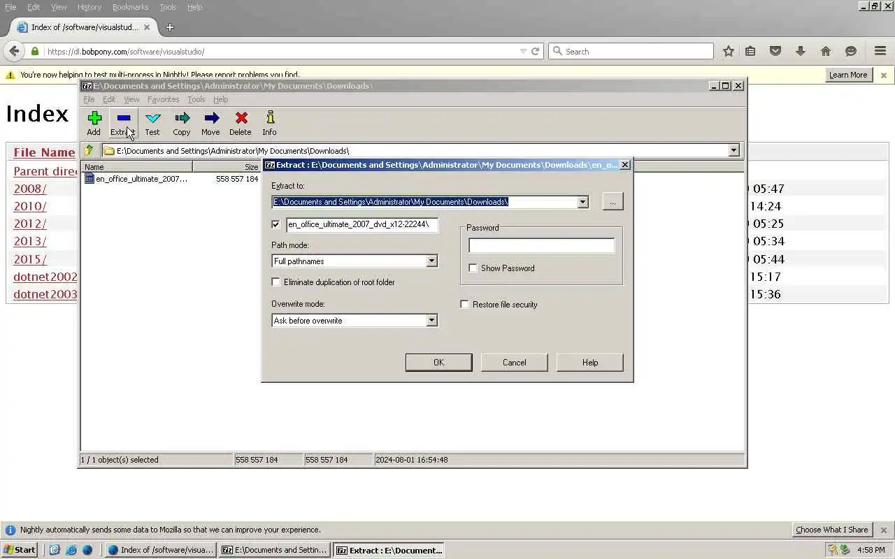Open the Overwrite mode dropdown
The width and height of the screenshot is (895, 559).
click(431, 321)
